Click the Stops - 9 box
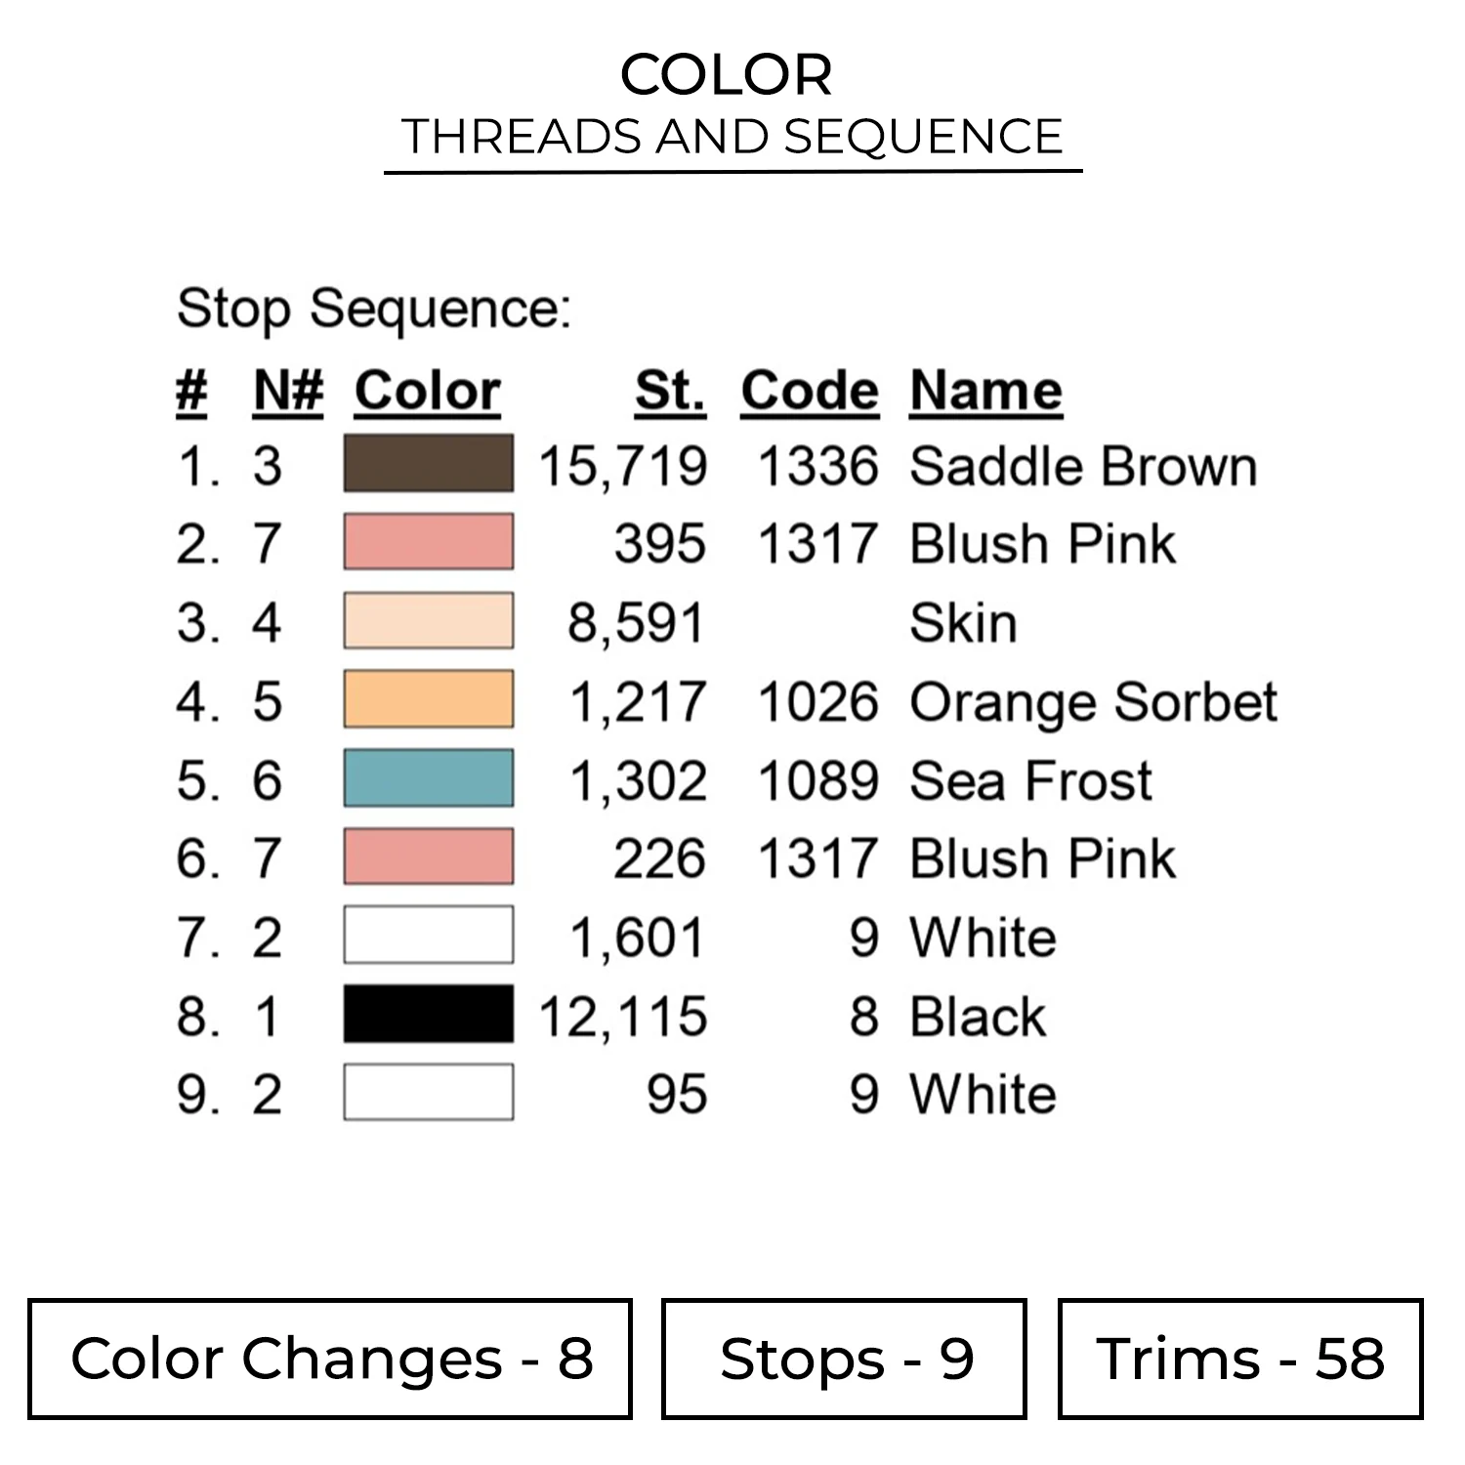1465x1465 pixels. (844, 1359)
